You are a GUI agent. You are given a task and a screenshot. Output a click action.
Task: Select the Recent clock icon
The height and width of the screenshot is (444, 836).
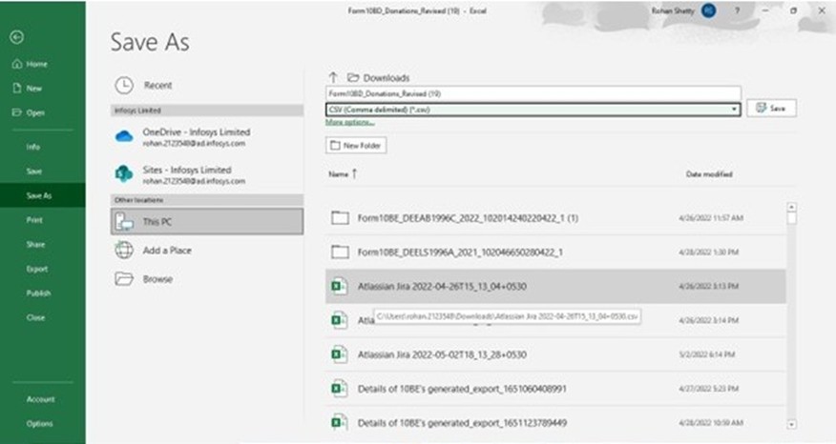[x=124, y=85]
